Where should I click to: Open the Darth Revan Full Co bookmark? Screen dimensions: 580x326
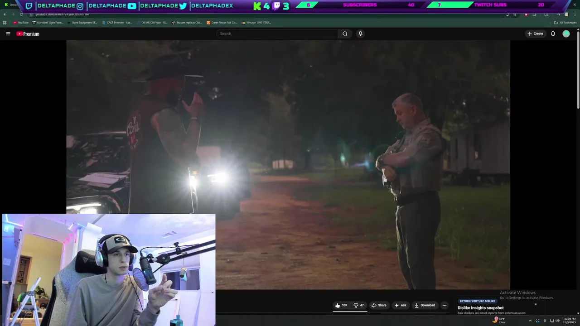(x=222, y=22)
